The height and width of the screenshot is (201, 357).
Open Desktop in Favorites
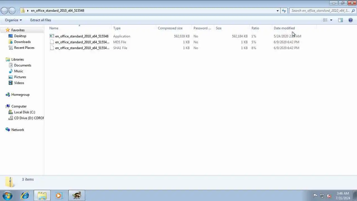tap(20, 36)
